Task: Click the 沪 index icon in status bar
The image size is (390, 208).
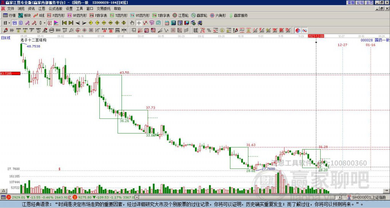Action: click(9, 197)
